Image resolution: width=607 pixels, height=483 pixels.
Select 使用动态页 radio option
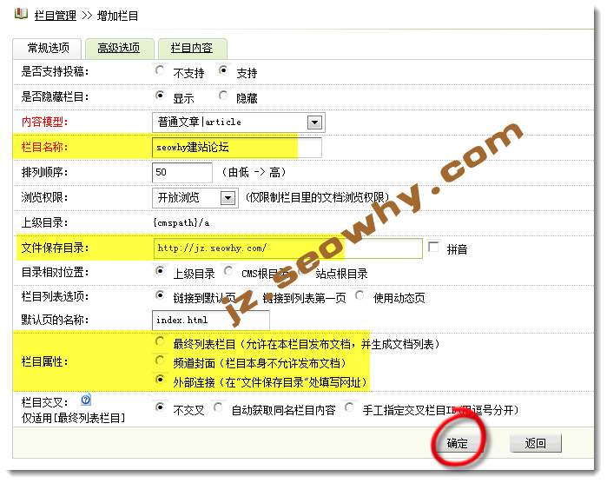tap(360, 296)
